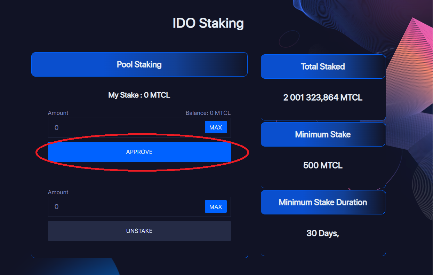Click the APPROVE button
The height and width of the screenshot is (275, 441).
(x=139, y=152)
